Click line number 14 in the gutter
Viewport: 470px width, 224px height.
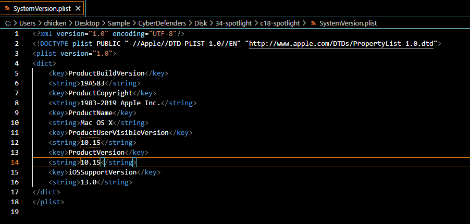point(16,163)
